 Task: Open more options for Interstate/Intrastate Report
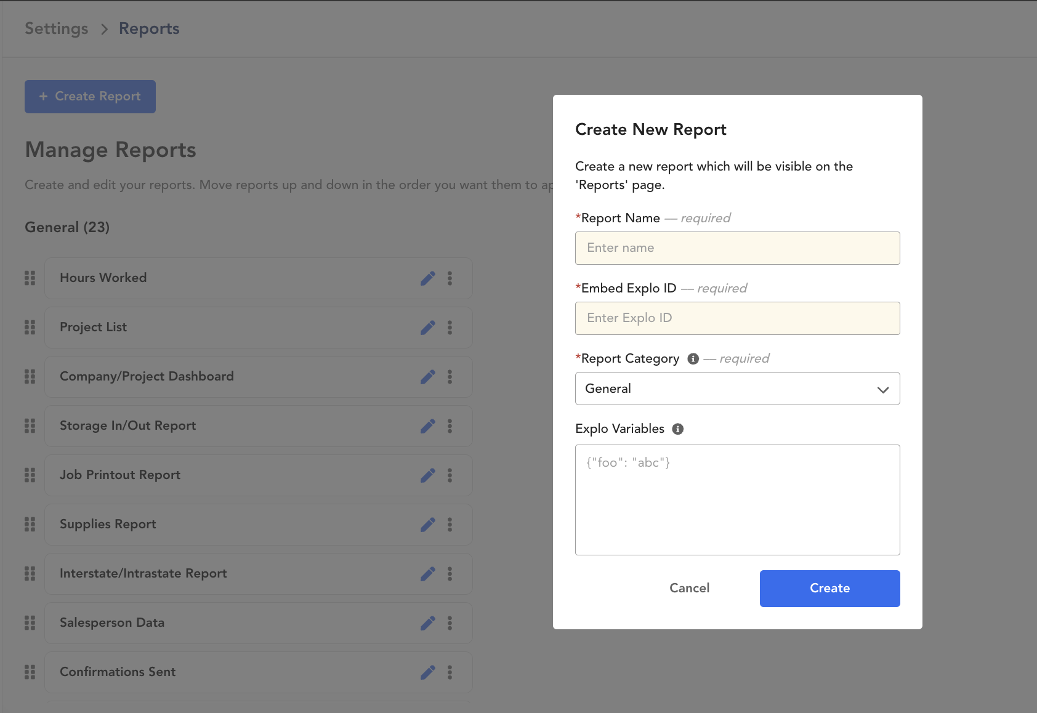tap(450, 574)
